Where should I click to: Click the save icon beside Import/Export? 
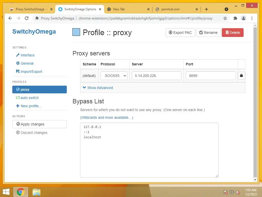click(x=18, y=71)
